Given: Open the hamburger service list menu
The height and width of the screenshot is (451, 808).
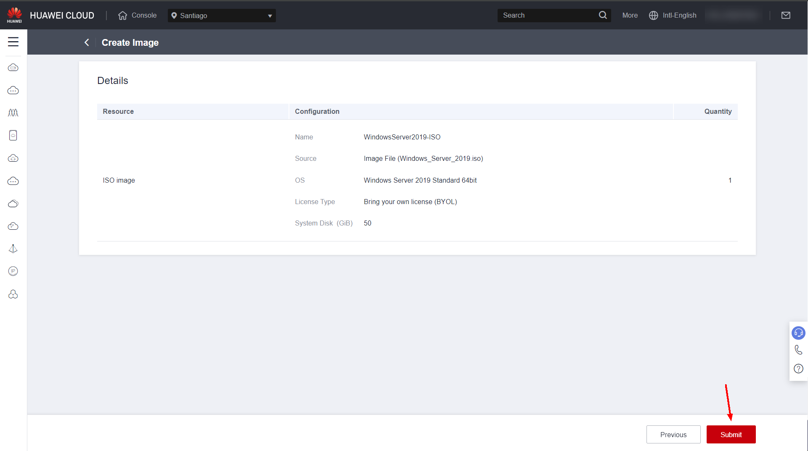Looking at the screenshot, I should pyautogui.click(x=13, y=42).
